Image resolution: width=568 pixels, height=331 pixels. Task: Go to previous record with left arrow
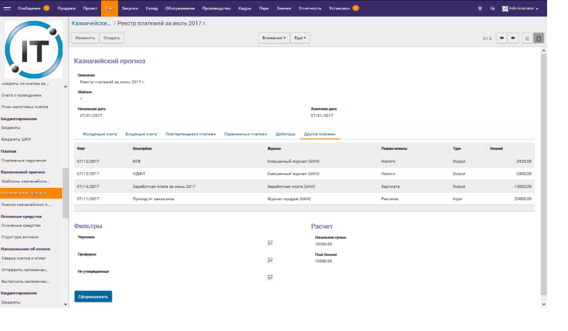pos(502,38)
